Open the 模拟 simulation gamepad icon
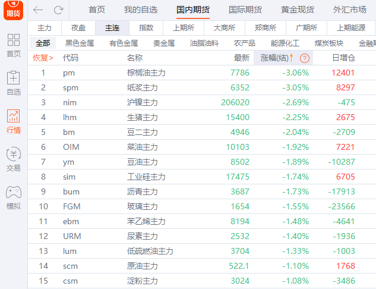This screenshot has width=376, height=289. pos(13,197)
